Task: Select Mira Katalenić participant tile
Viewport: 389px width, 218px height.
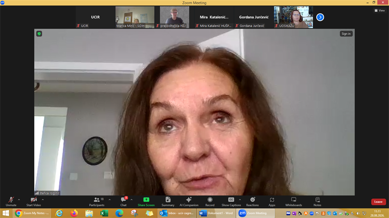Action: (x=214, y=17)
